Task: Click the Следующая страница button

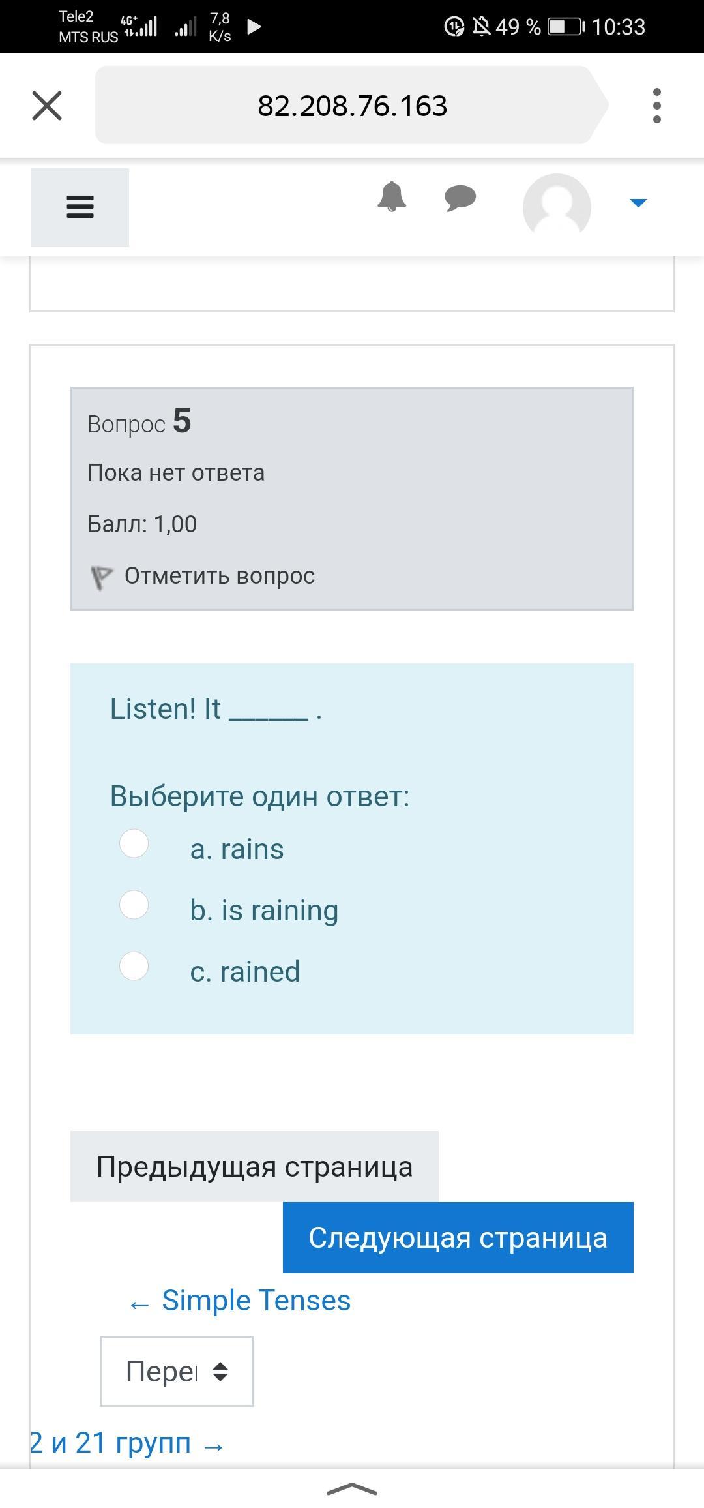Action: click(458, 1237)
